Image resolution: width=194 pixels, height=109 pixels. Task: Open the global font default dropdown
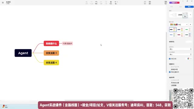tap(180, 49)
